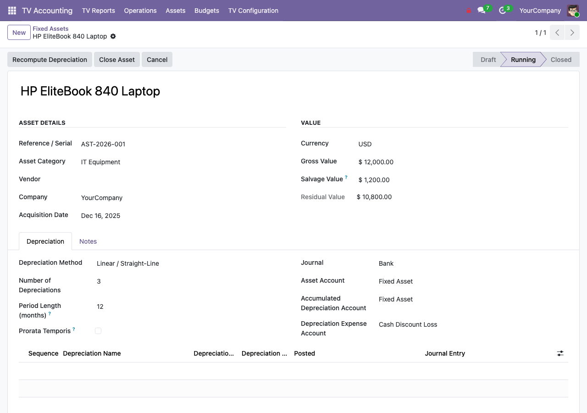Click the Gross Value field
587x413 pixels.
tap(463, 162)
